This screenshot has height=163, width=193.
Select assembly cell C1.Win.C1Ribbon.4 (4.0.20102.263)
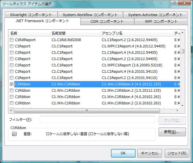131,97
